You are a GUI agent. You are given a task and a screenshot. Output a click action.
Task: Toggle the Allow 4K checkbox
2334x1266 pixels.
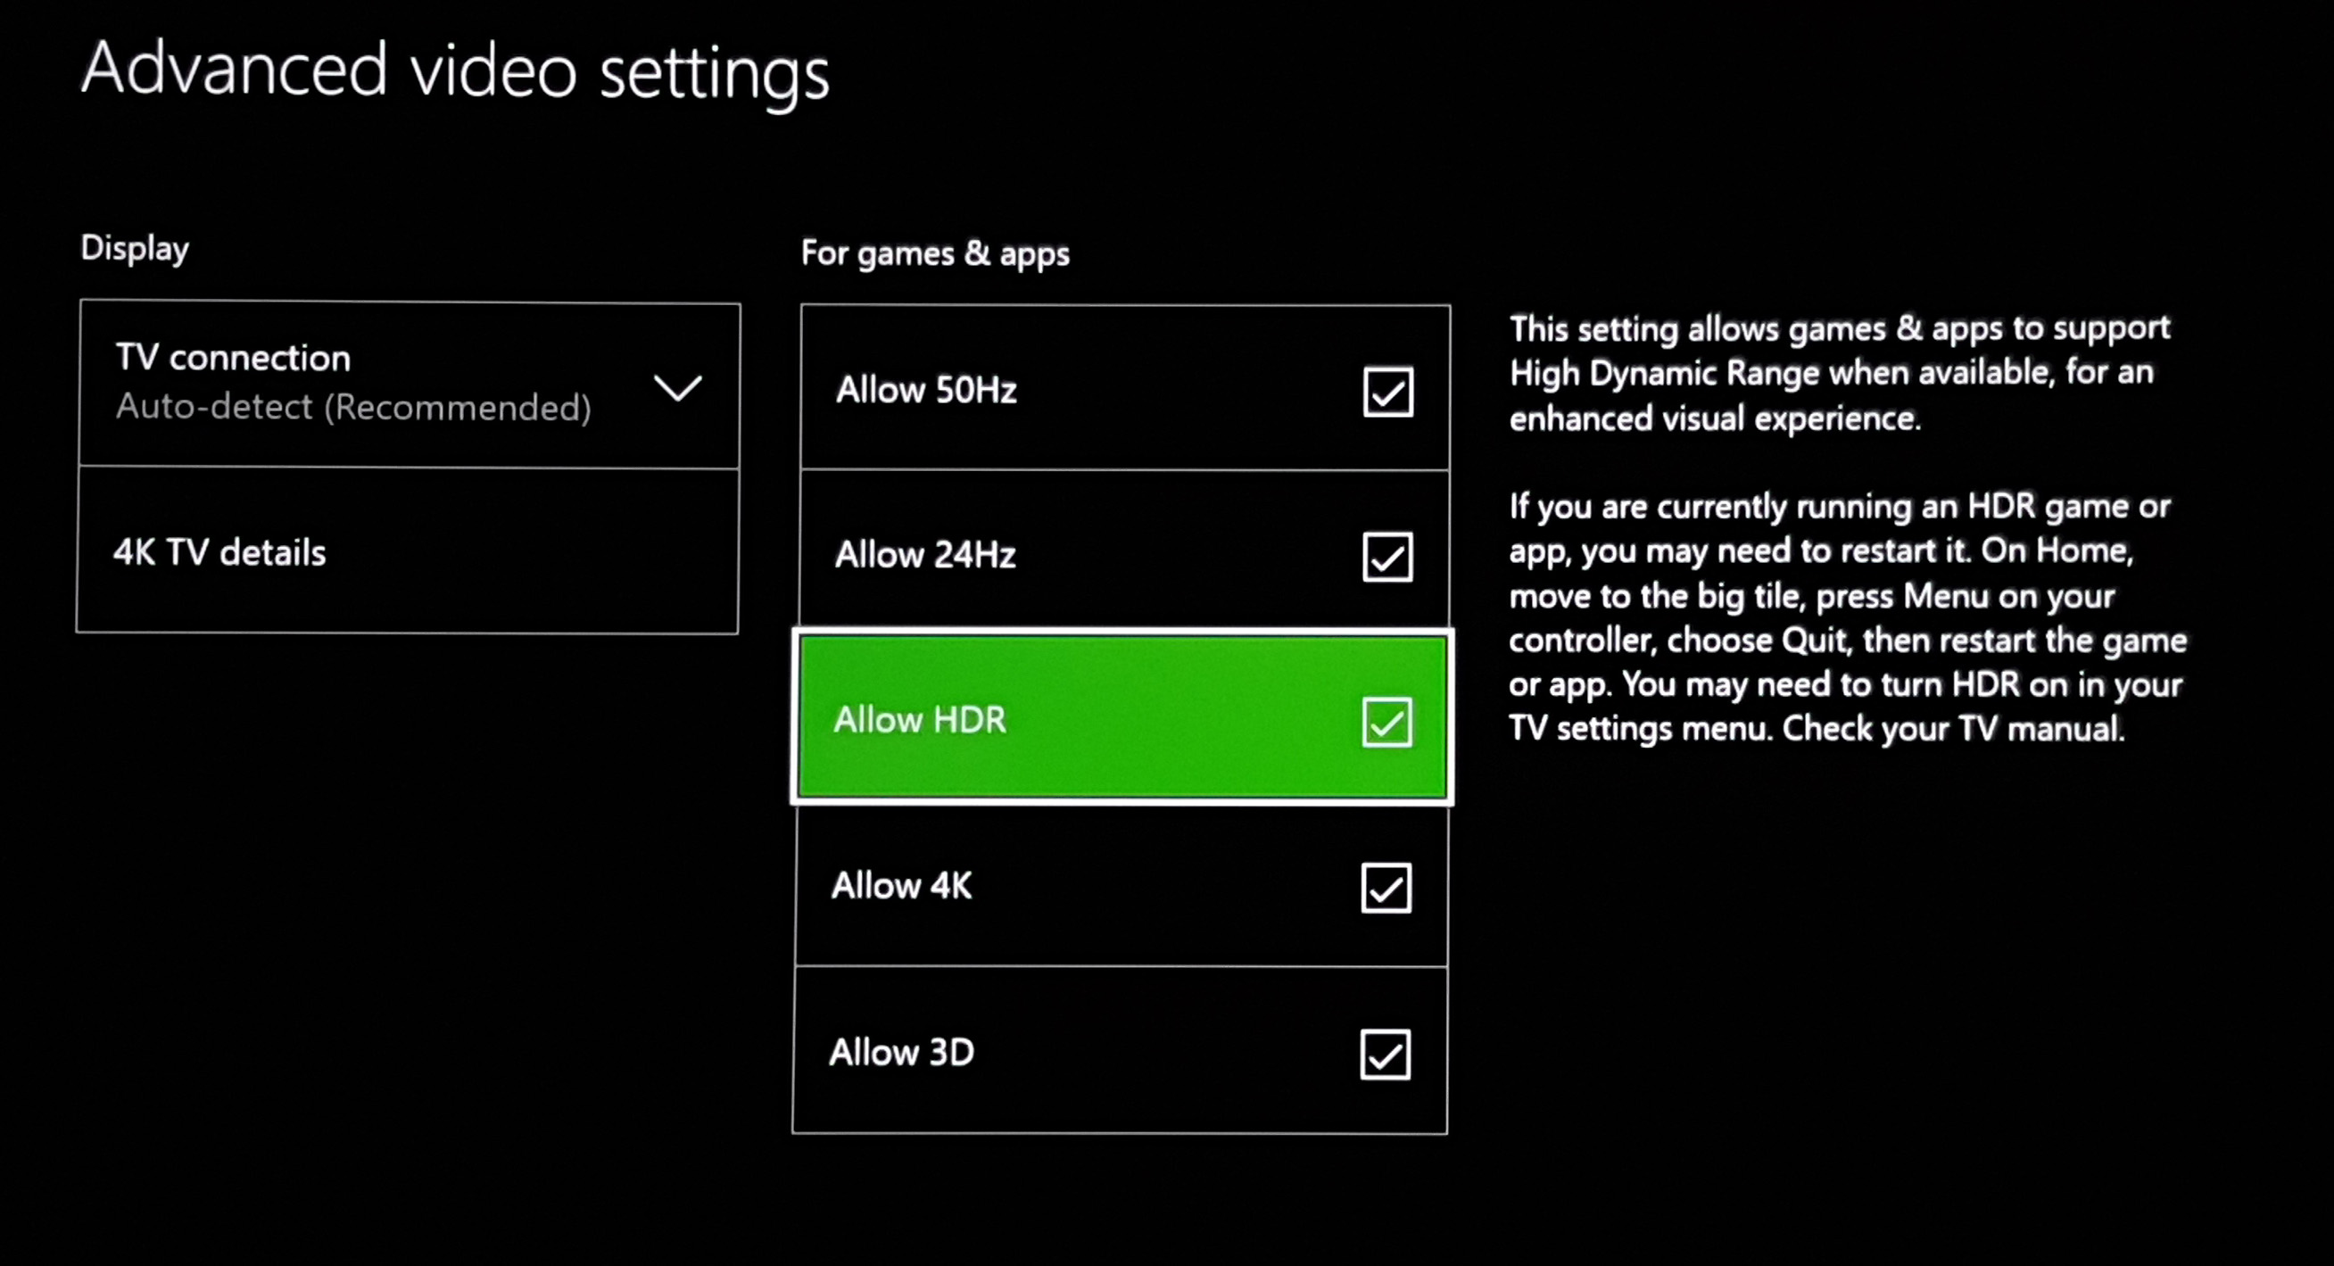click(1386, 887)
